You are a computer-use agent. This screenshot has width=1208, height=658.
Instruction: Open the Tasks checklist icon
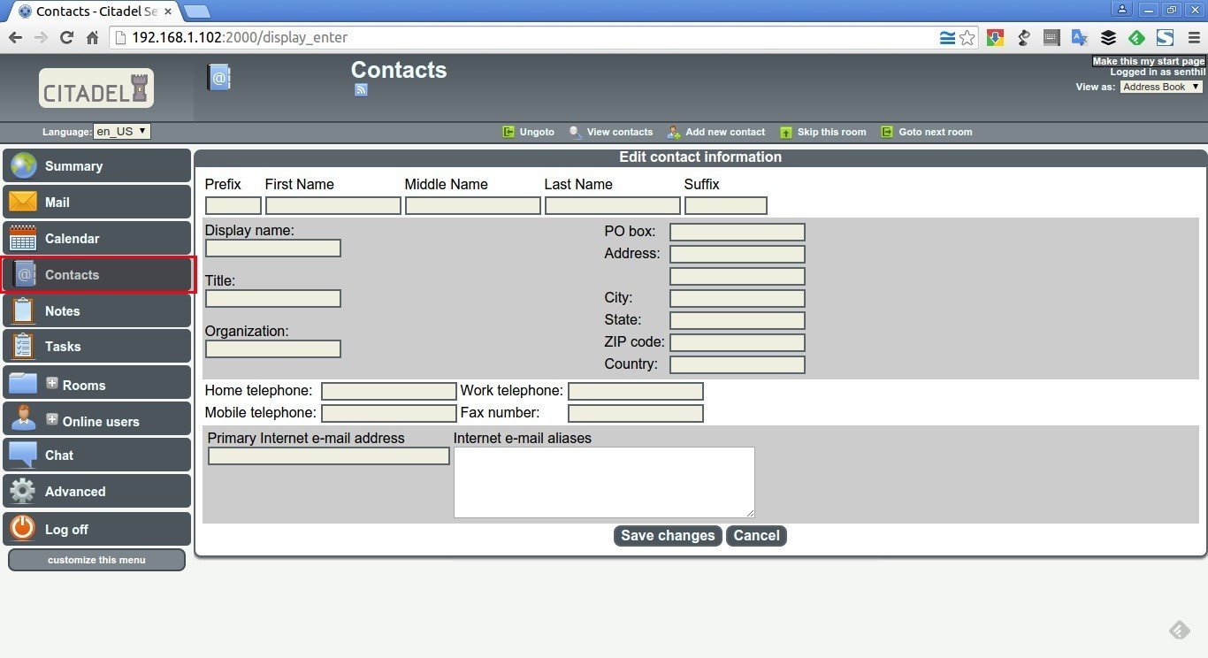[x=23, y=346]
